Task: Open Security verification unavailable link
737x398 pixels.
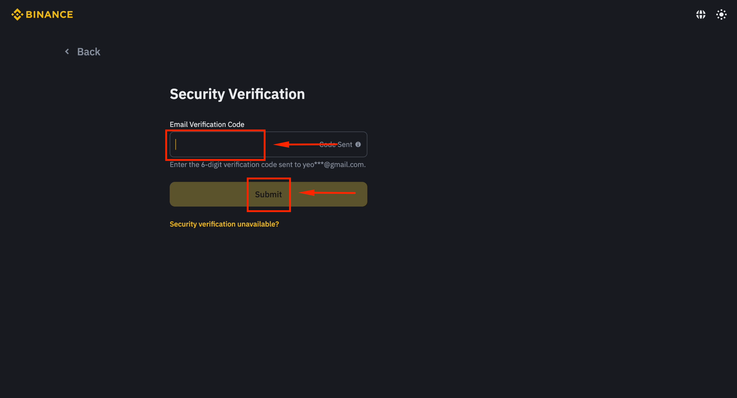Action: click(224, 224)
